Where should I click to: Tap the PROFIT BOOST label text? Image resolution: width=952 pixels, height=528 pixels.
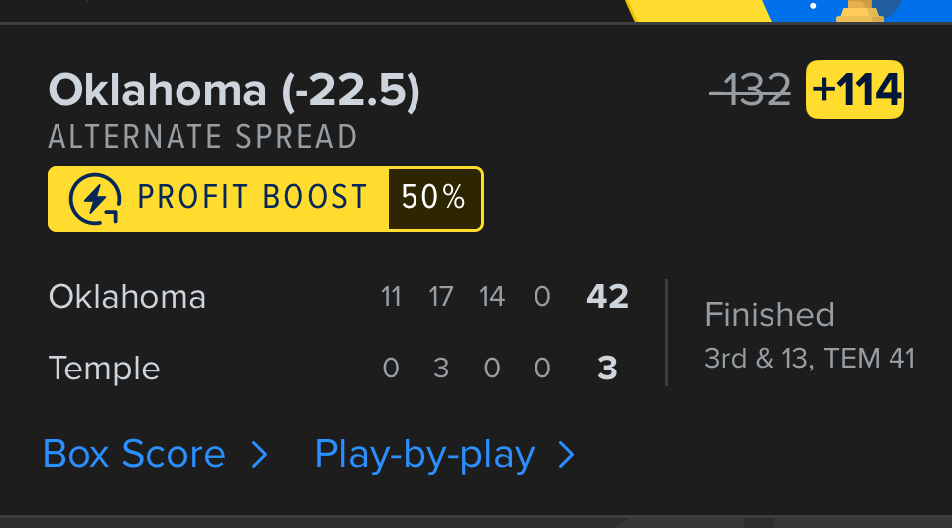coord(252,198)
